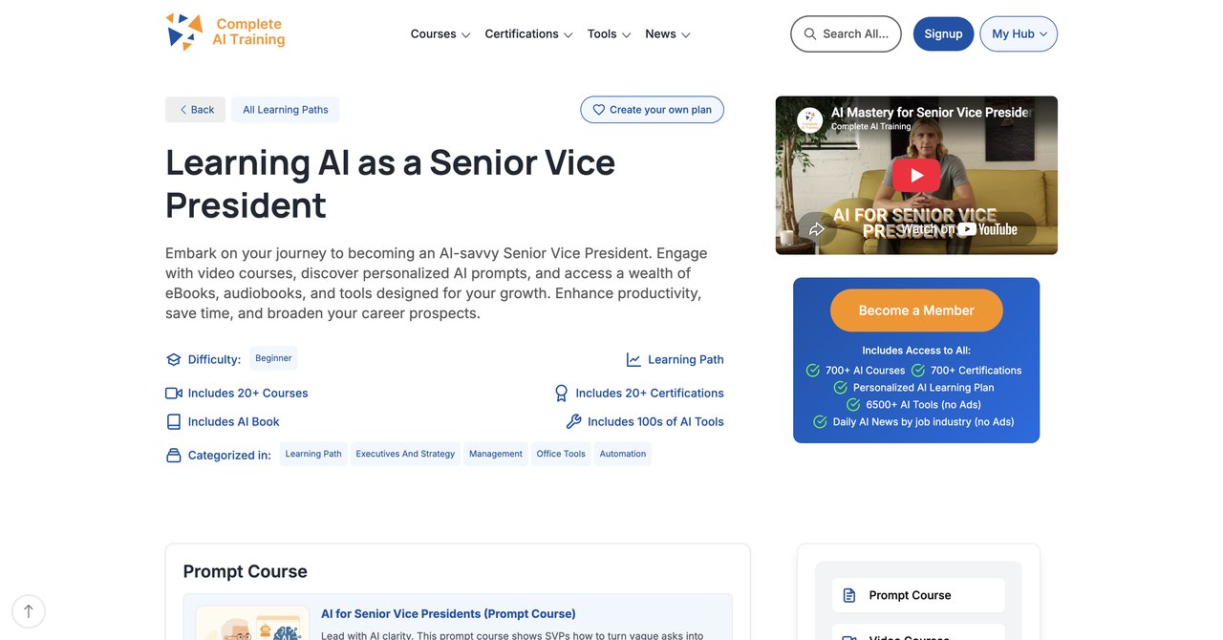Jump to the Prompt Course section in the sidebar
1223x640 pixels.
pos(918,595)
